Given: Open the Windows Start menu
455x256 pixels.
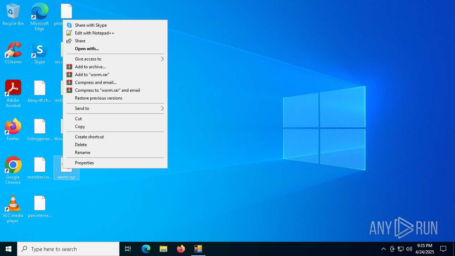Looking at the screenshot, I should click(x=9, y=249).
